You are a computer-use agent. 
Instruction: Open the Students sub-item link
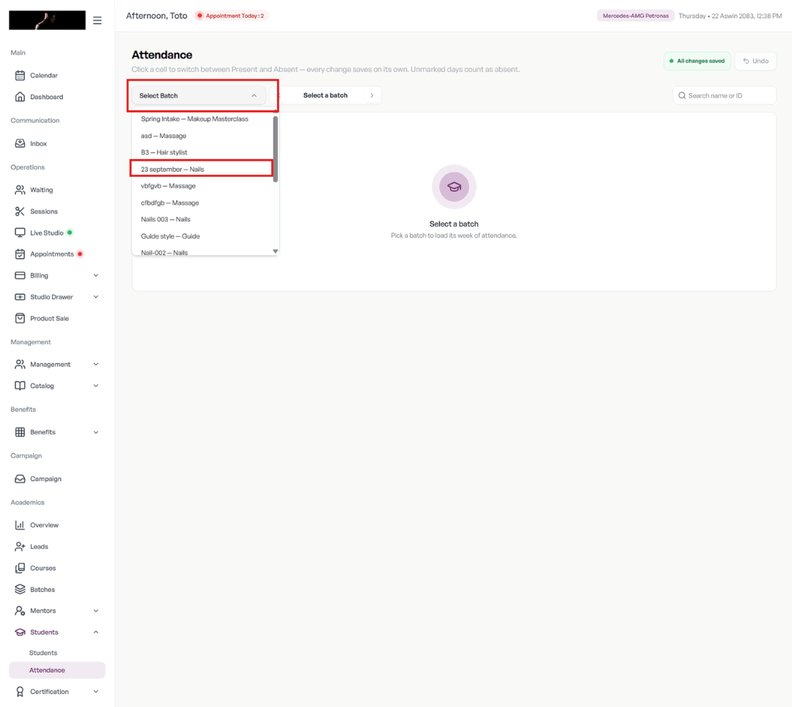tap(43, 653)
